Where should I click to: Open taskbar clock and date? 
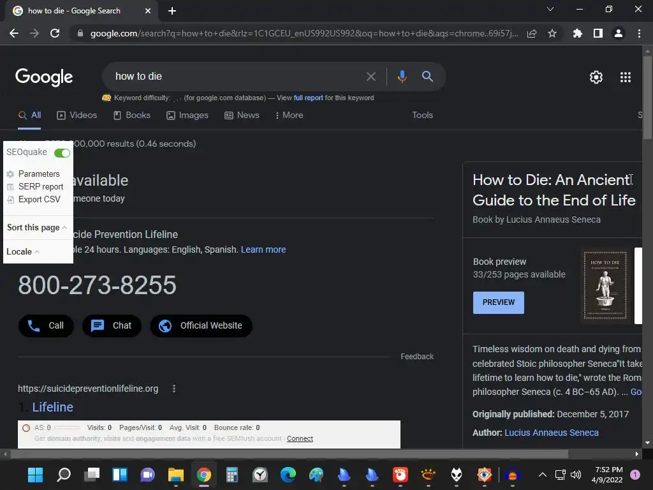pyautogui.click(x=608, y=475)
